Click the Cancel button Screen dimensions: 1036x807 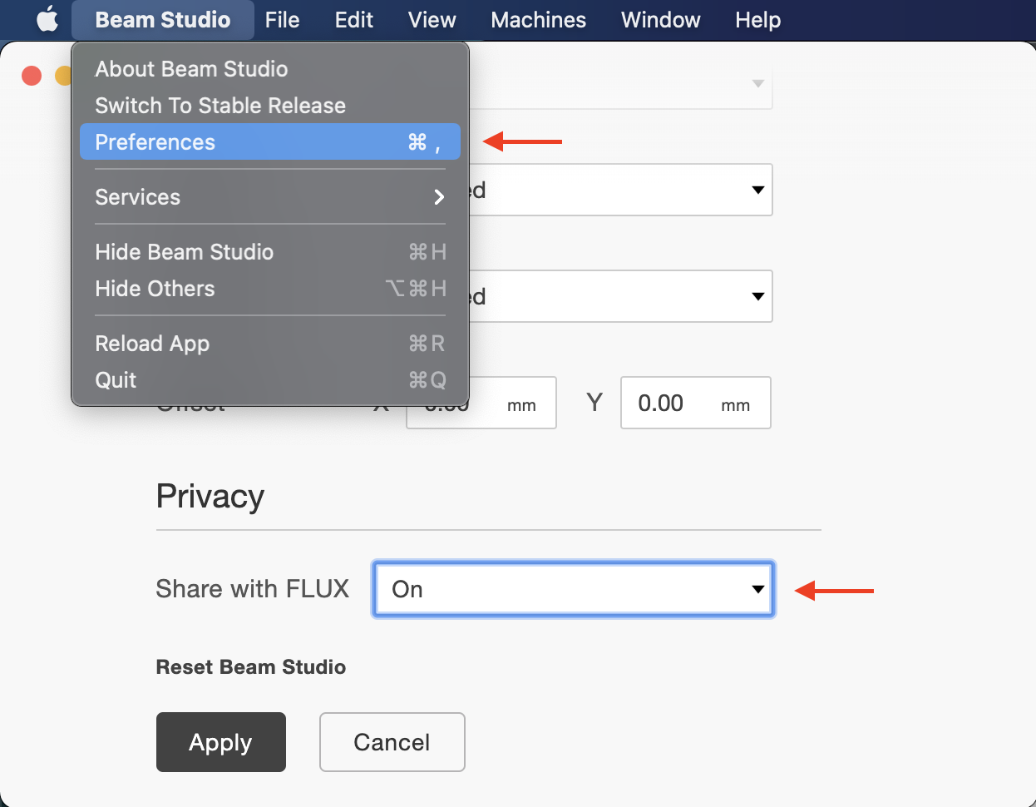(392, 742)
